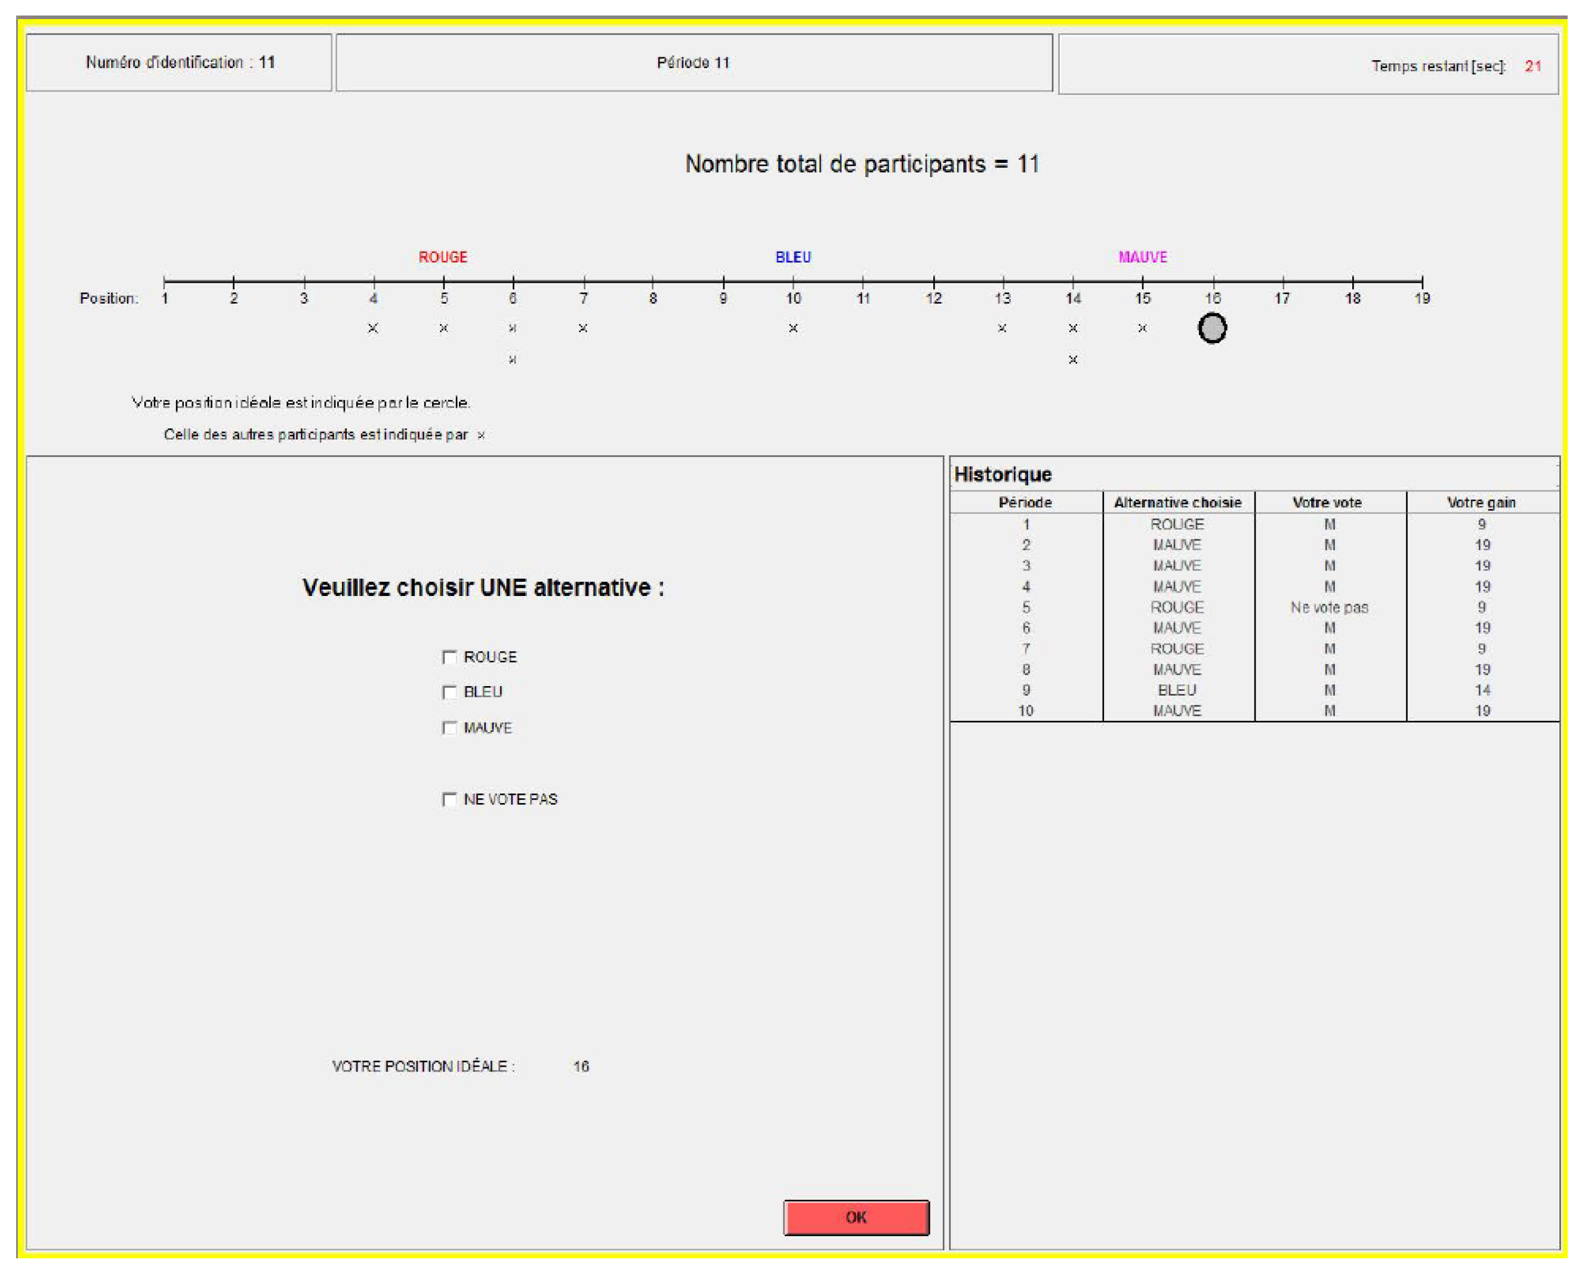The height and width of the screenshot is (1269, 1579).
Task: Check the MAUVE checkbox
Action: tap(449, 727)
